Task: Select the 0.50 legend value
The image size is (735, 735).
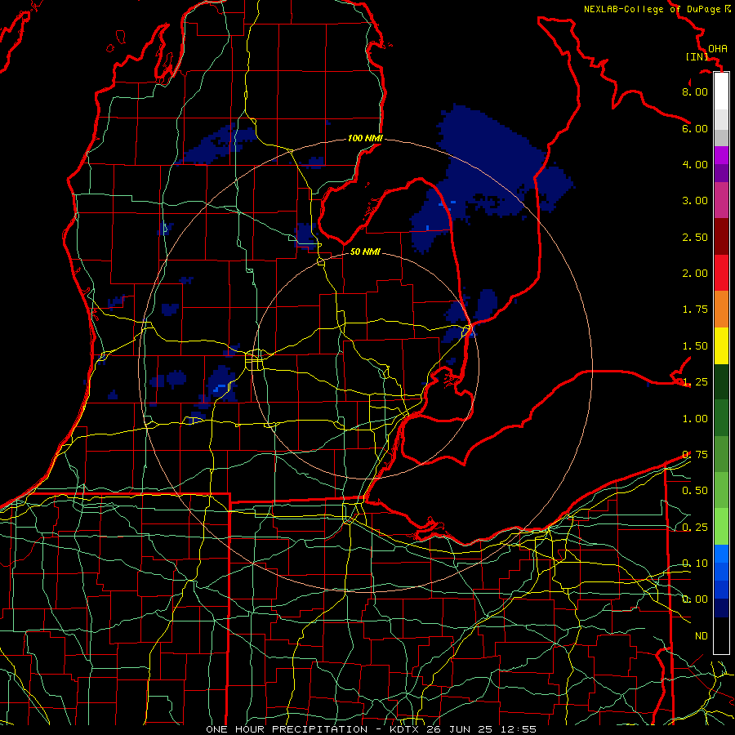Action: 695,491
